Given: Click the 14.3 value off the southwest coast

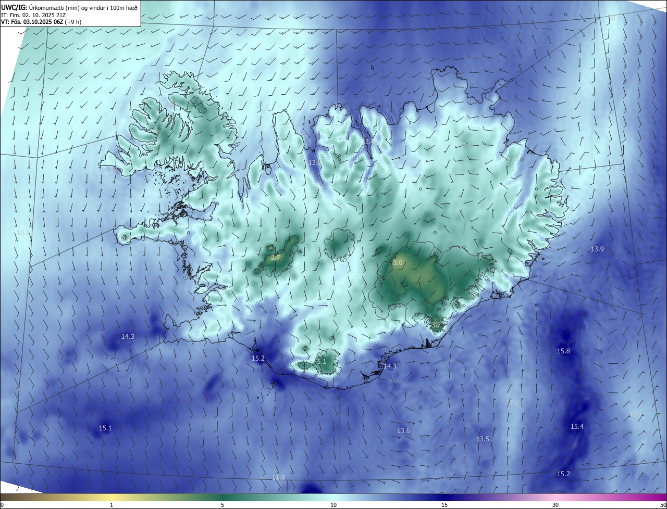Looking at the screenshot, I should [128, 337].
